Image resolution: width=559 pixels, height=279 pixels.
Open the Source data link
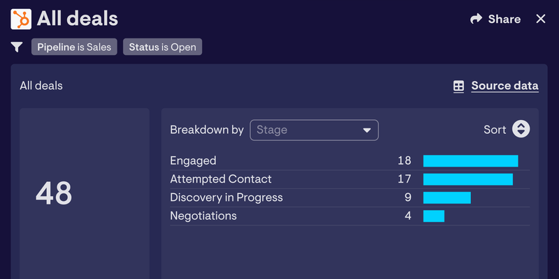point(504,86)
